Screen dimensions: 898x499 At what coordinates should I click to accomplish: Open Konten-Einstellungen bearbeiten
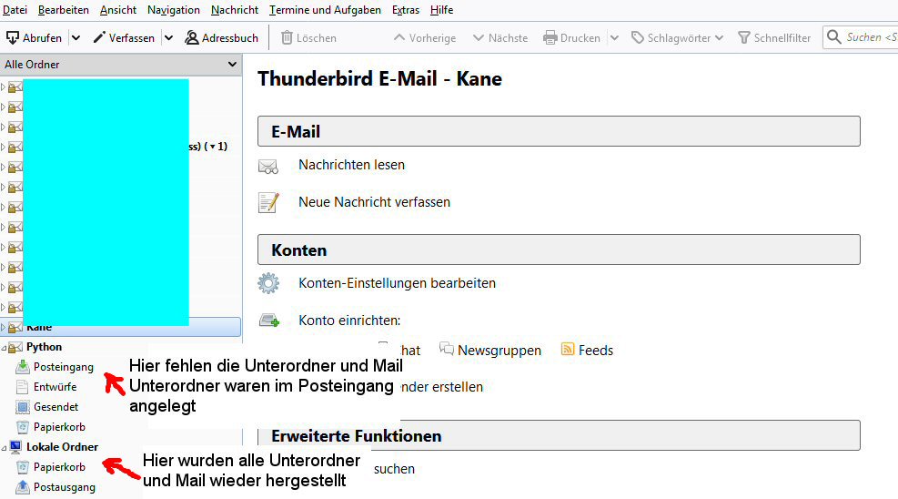pos(397,283)
